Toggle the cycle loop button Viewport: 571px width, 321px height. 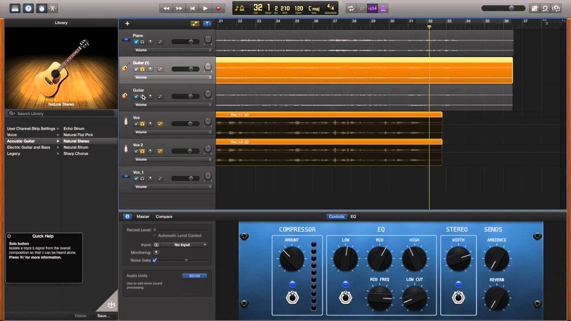(x=351, y=8)
